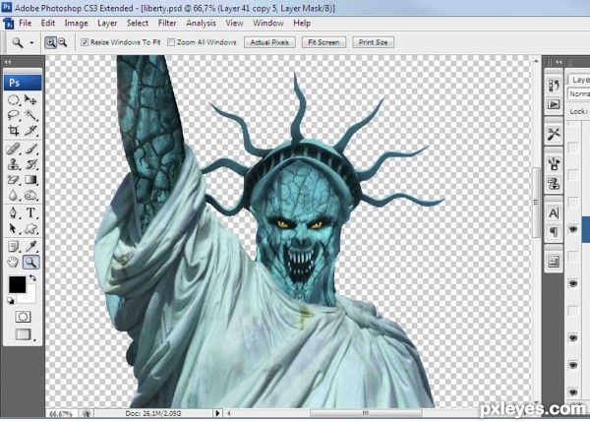Open the Normal blend mode dropdown
This screenshot has height=422, width=590.
point(579,93)
